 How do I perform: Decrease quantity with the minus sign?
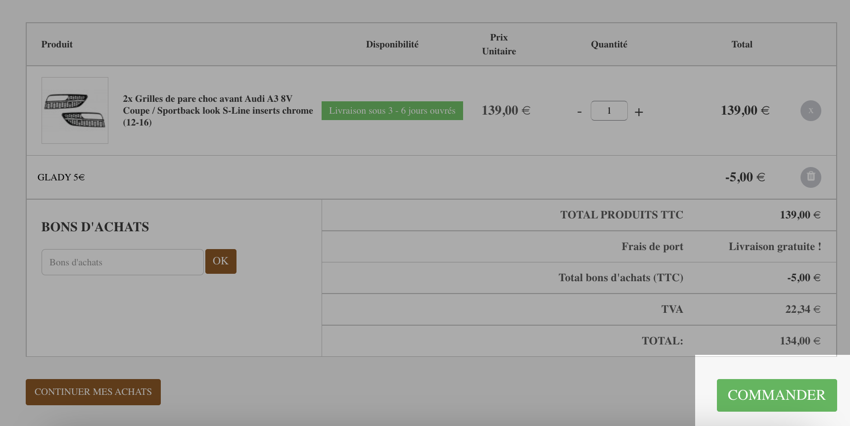(579, 112)
